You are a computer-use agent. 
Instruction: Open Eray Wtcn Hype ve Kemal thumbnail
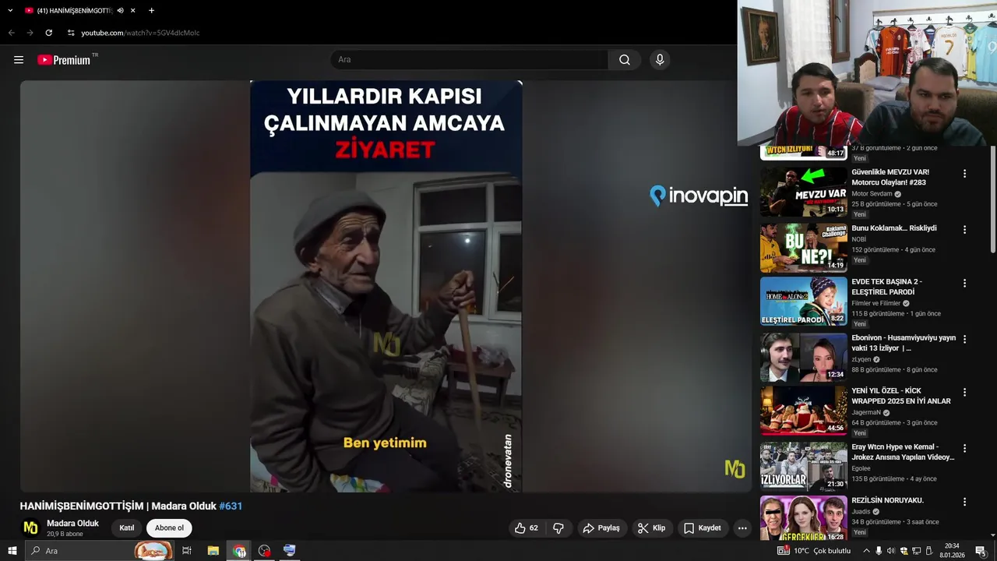(x=804, y=467)
